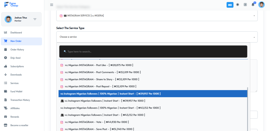The width and height of the screenshot is (270, 131).
Task: Click people icon on ₦43,152 Instant Start row
Action: coord(62,115)
